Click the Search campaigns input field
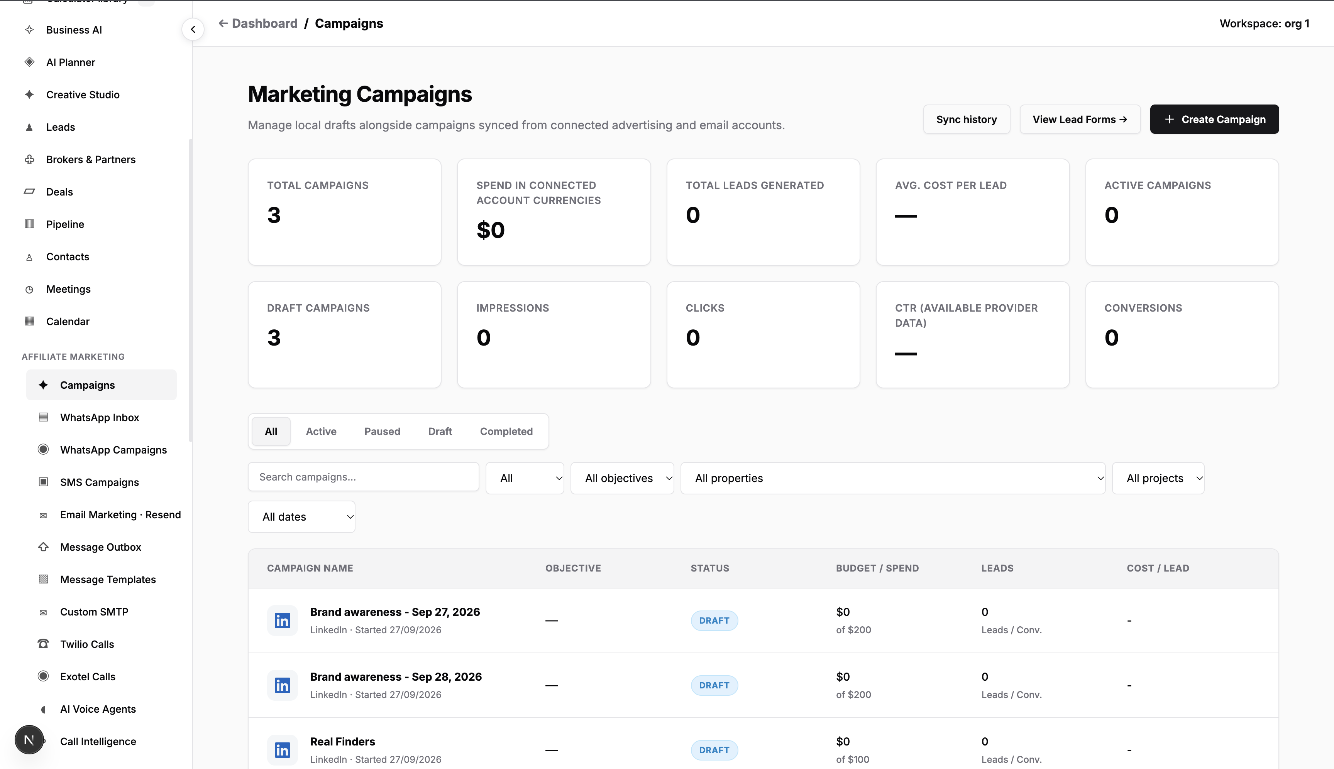 [x=364, y=477]
